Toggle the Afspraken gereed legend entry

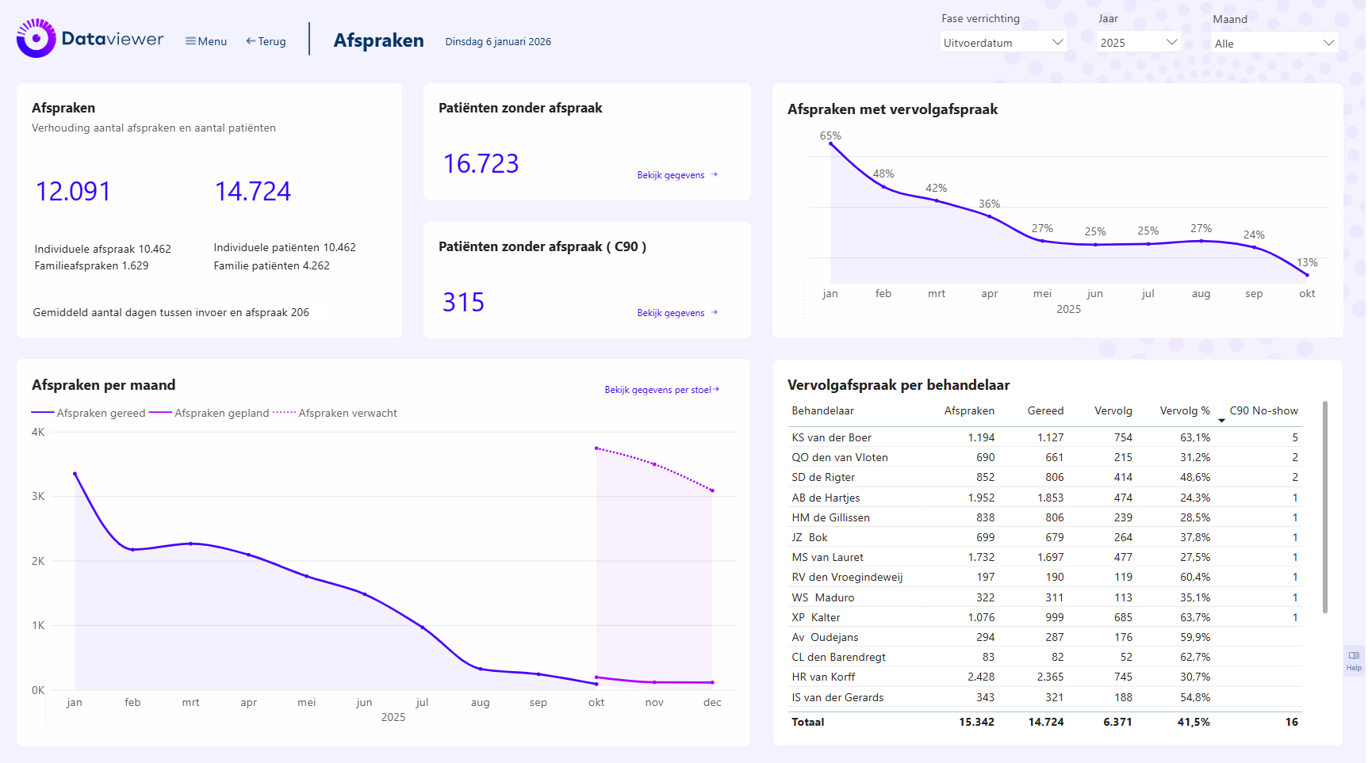tap(89, 413)
